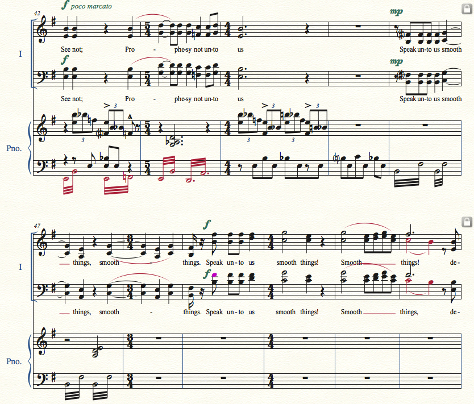Click the mp dynamic above measure 46 treble
The width and height of the screenshot is (474, 404).
coord(396,11)
